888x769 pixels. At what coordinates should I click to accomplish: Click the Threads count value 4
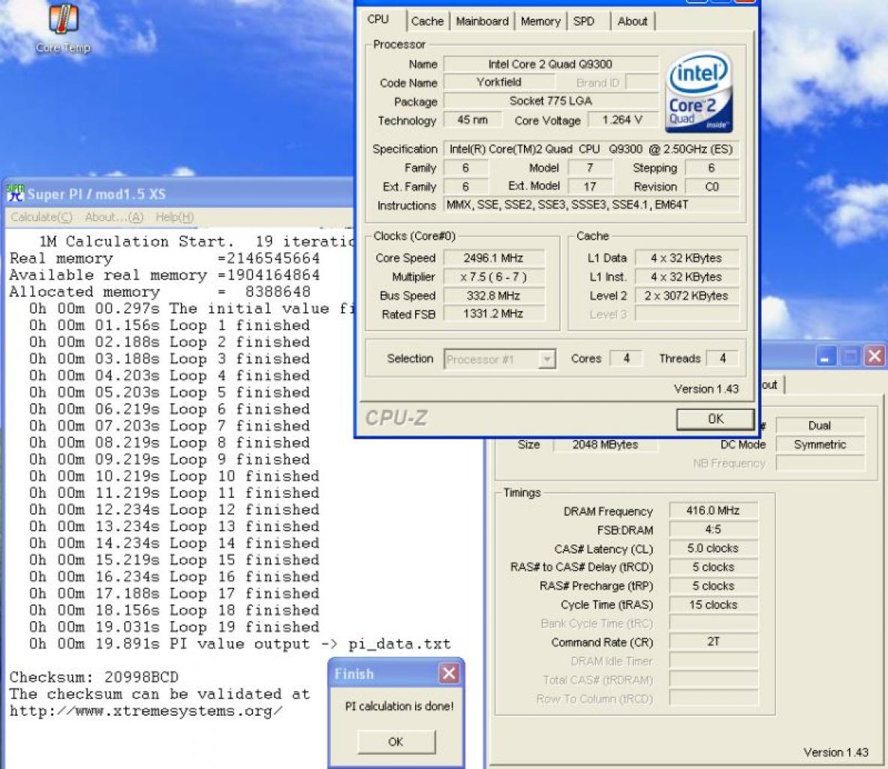pyautogui.click(x=723, y=358)
